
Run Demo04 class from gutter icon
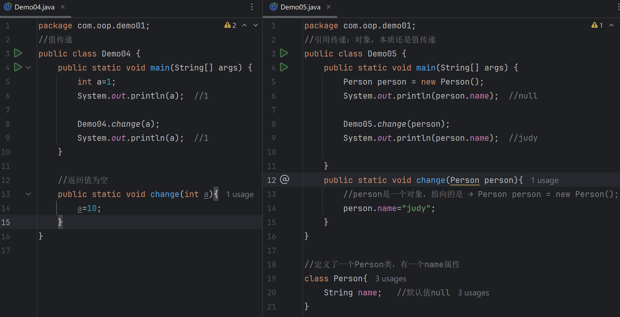(18, 53)
